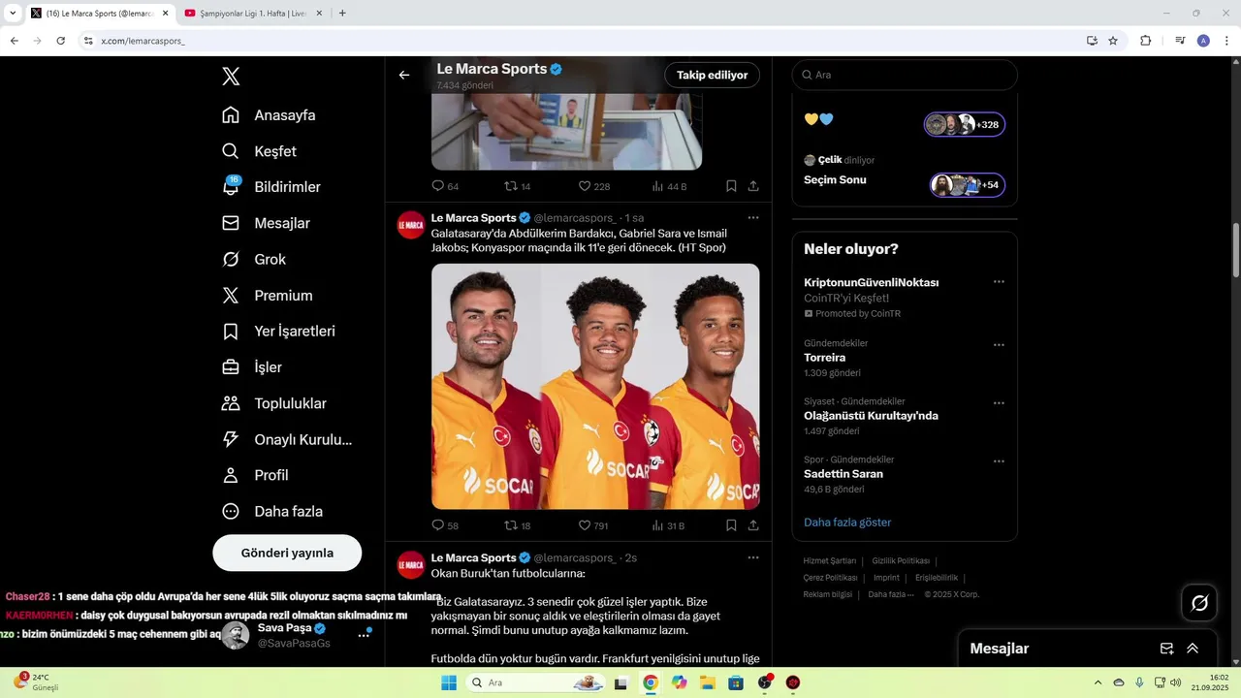1241x698 pixels.
Task: Open Chrome from taskbar
Action: [x=651, y=682]
